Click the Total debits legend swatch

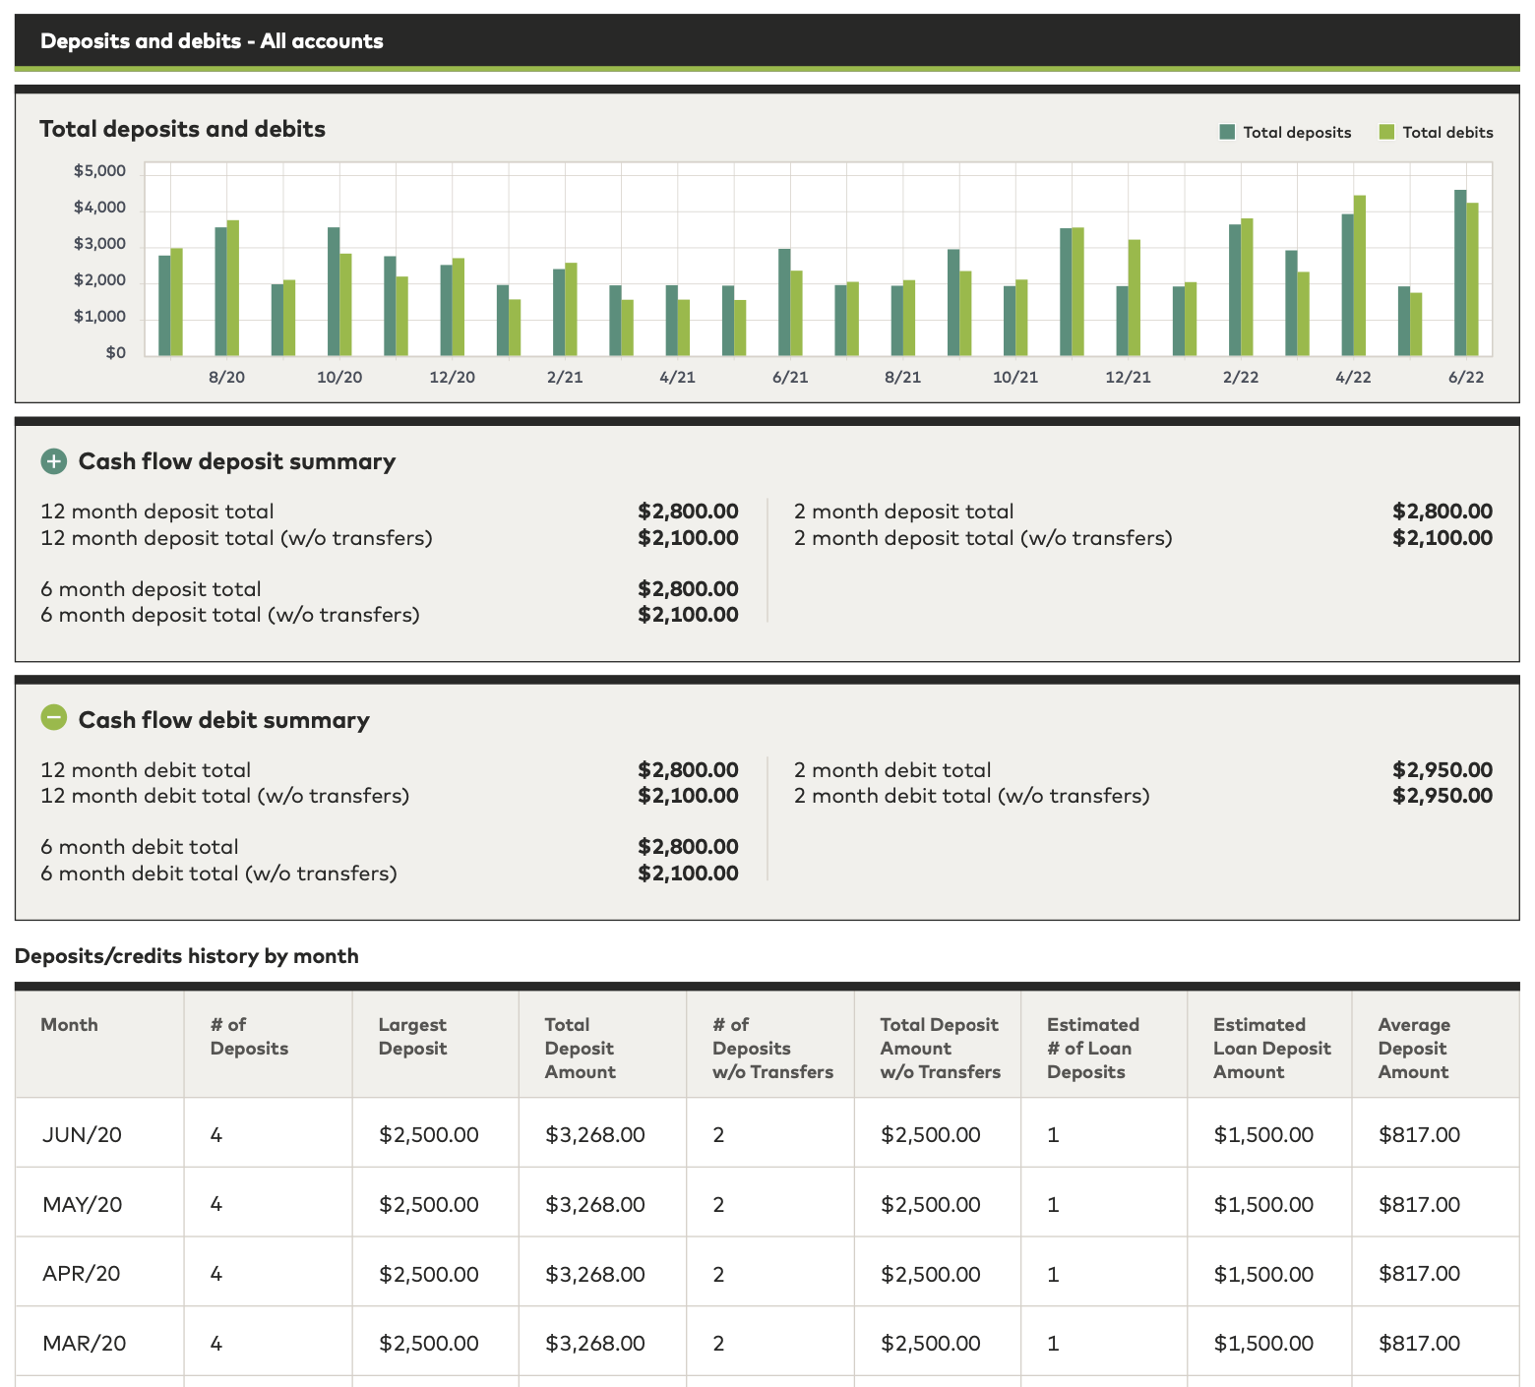point(1386,133)
